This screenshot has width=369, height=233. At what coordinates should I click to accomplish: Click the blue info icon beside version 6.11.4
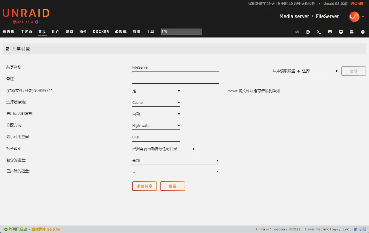[37, 22]
